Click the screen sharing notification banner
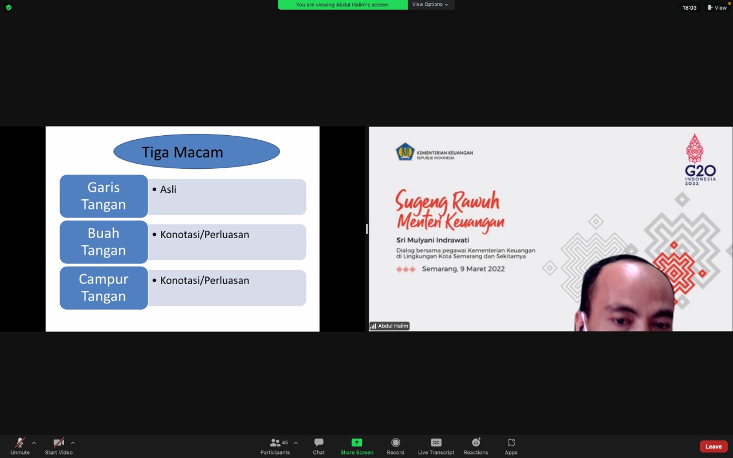The image size is (733, 458). [342, 5]
